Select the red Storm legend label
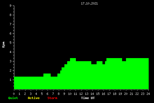Image resolution: width=154 pixels, height=103 pixels. click(x=52, y=98)
